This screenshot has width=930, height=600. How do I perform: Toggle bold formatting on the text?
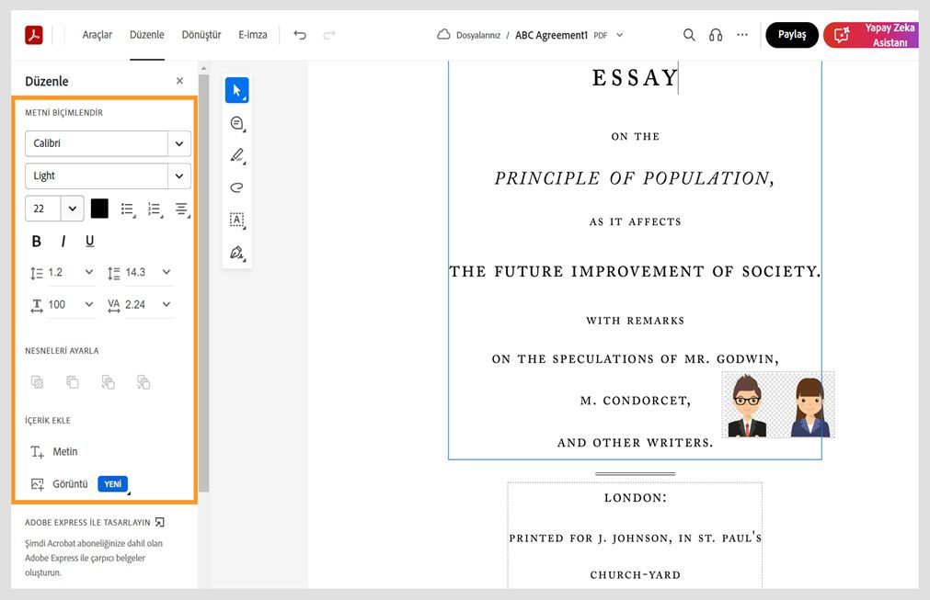(x=36, y=240)
